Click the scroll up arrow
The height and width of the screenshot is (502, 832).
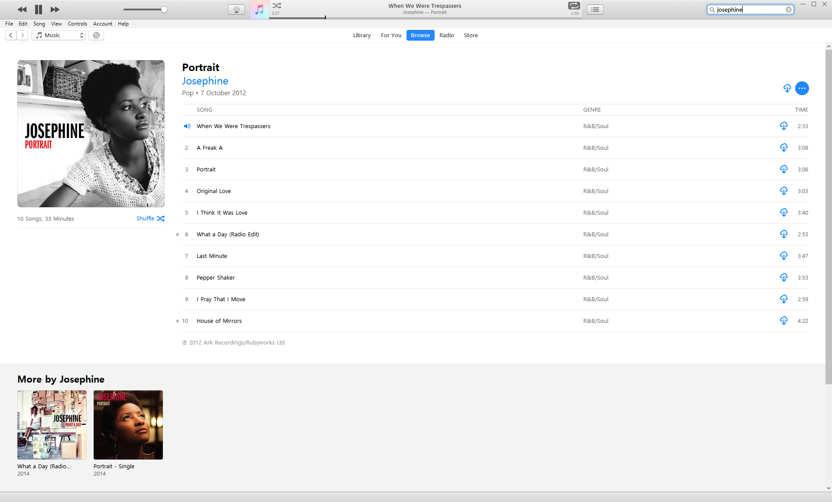[829, 46]
